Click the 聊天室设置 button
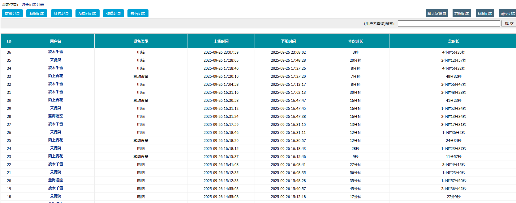Viewport: 516px width, 203px height. 436,13
